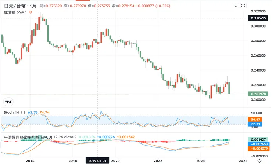Open the TradingView logo link

tap(8, 102)
